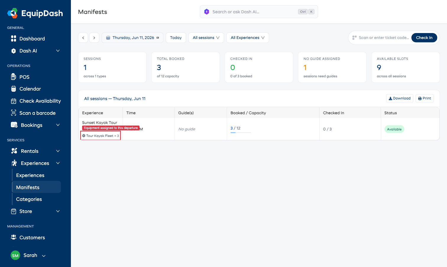Click the 0 / 3 checked in value
This screenshot has height=267, width=447.
pyautogui.click(x=327, y=129)
